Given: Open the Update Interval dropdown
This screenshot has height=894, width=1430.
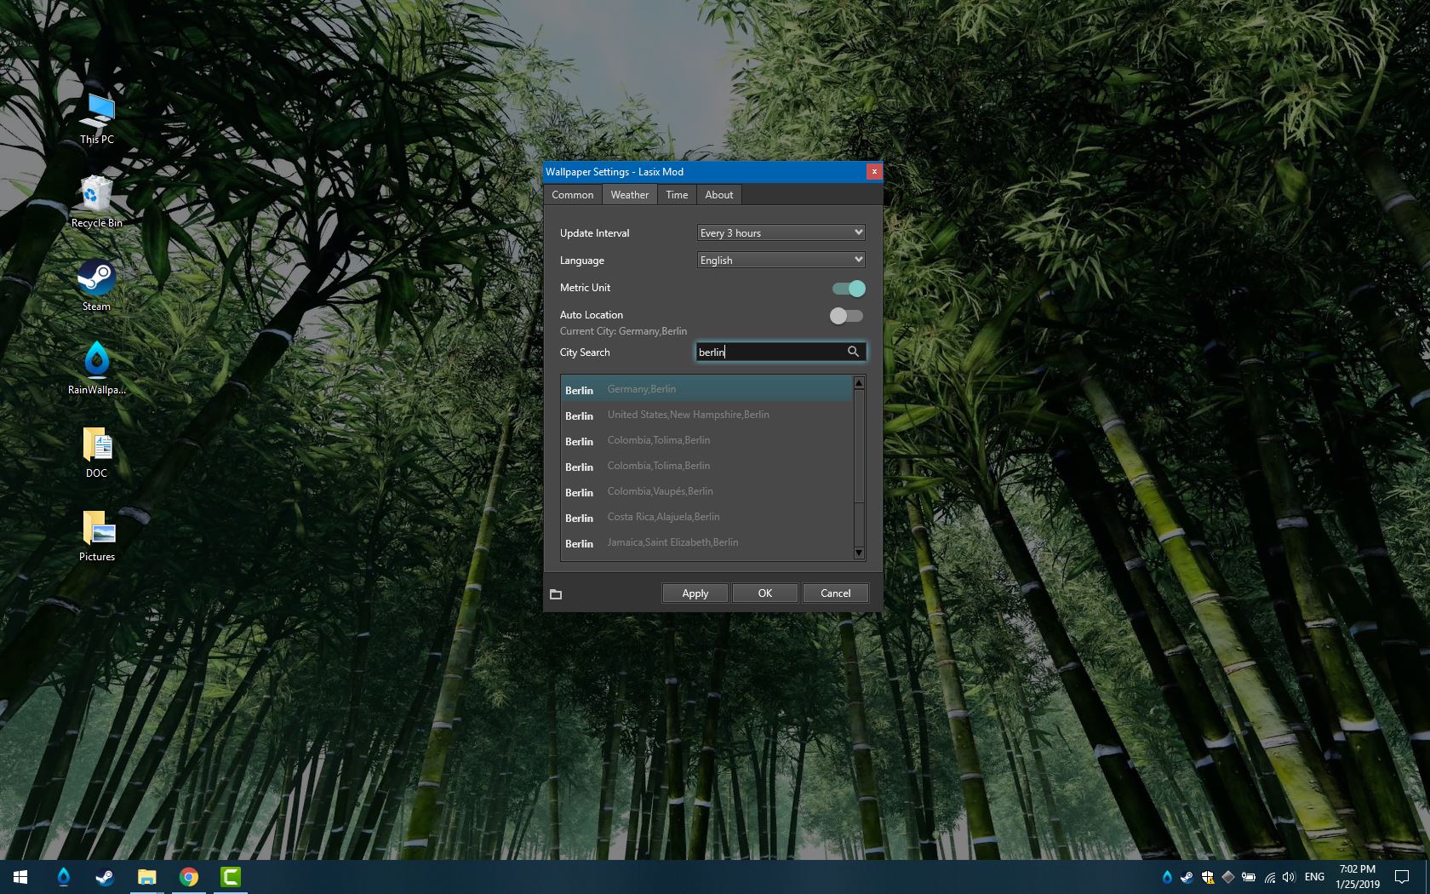Looking at the screenshot, I should (x=779, y=232).
